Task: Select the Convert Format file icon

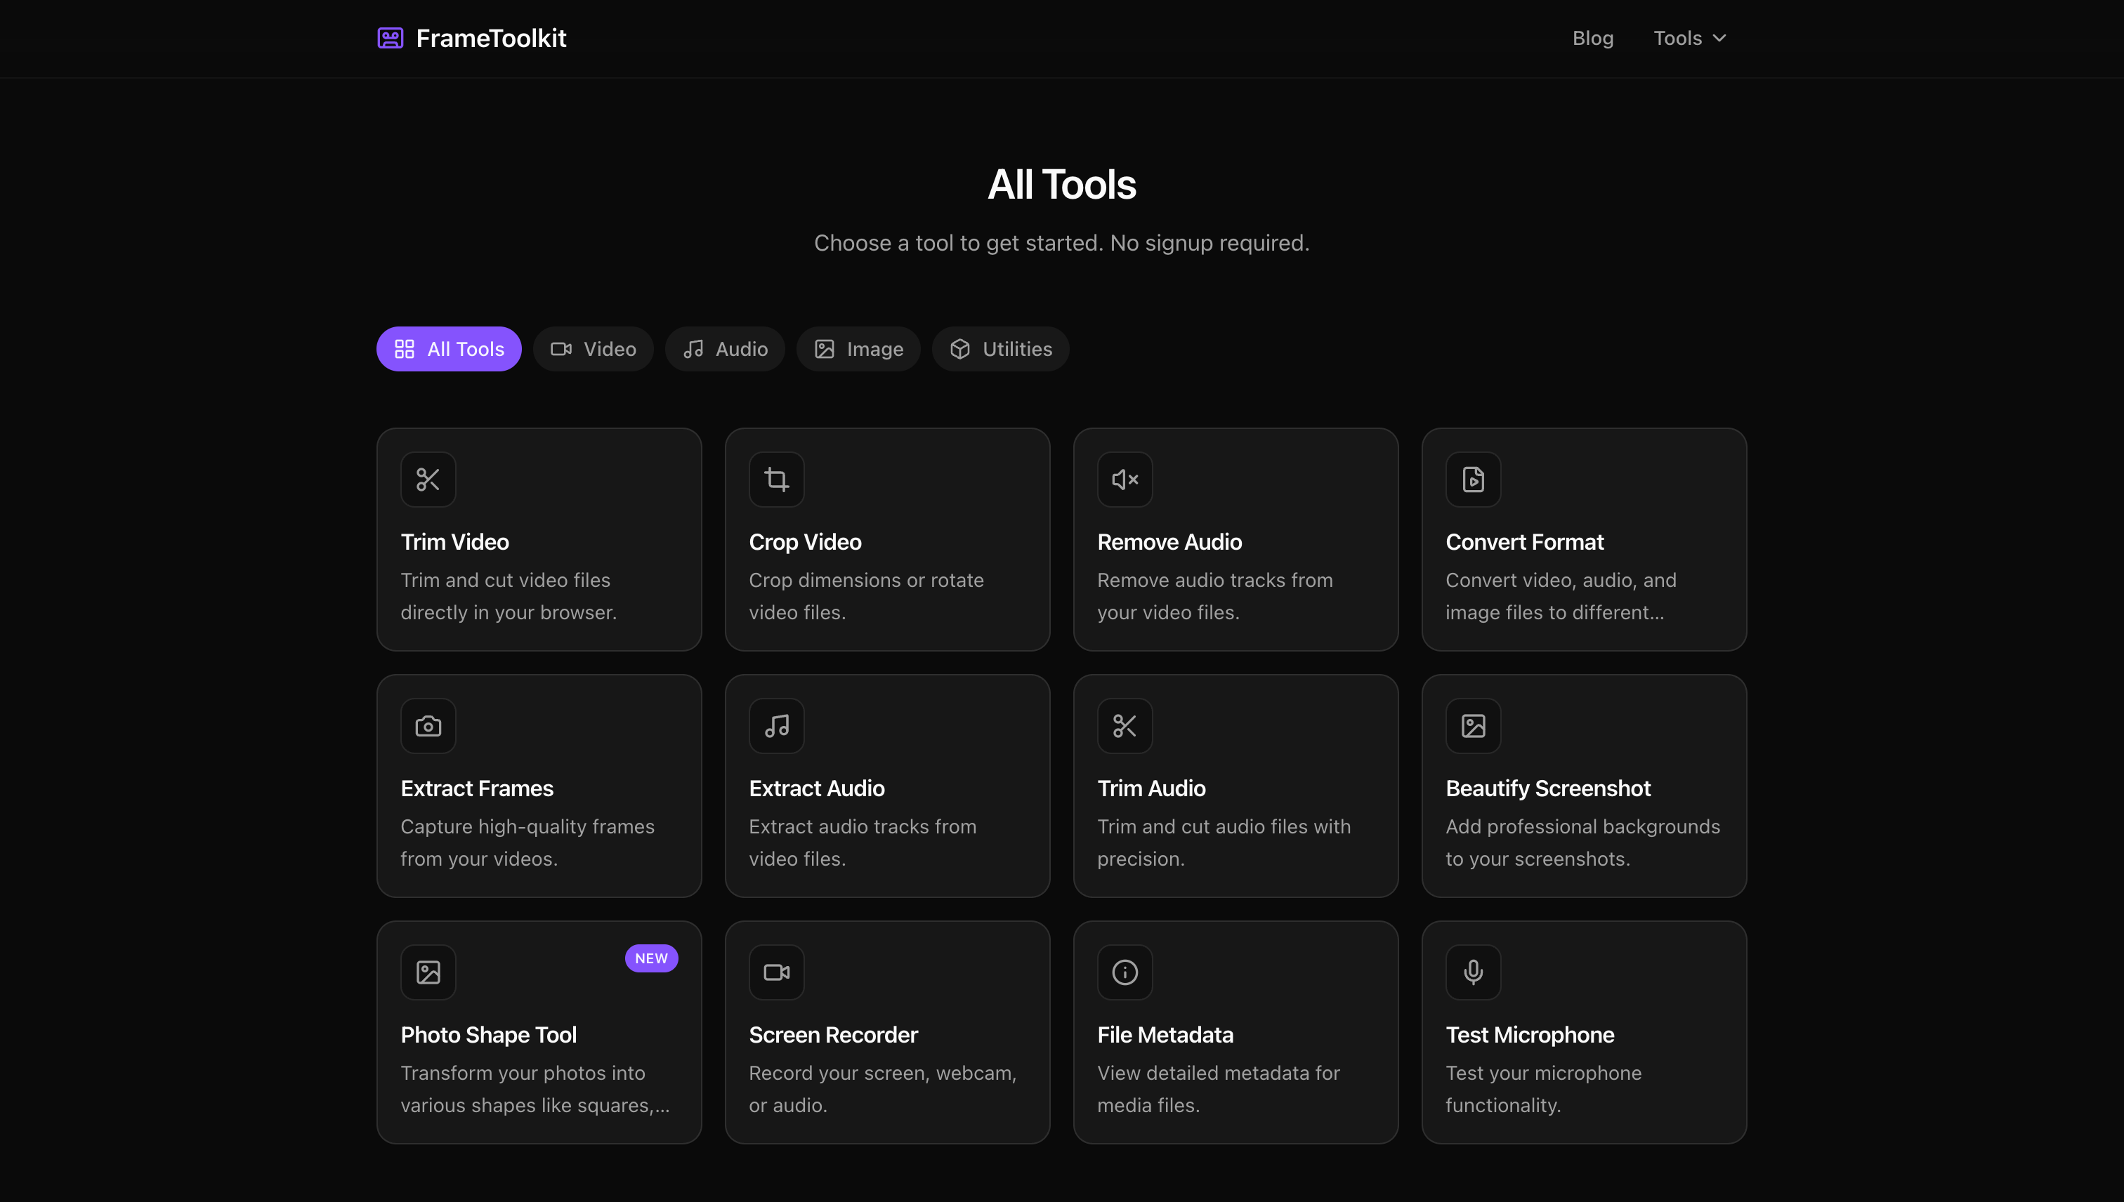Action: (1474, 479)
